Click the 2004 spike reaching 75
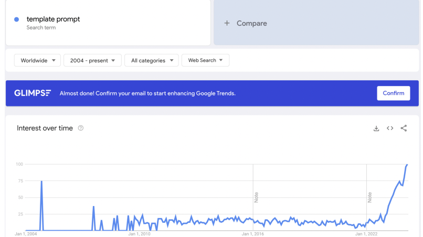Screen dimensions: 423x237 41,181
